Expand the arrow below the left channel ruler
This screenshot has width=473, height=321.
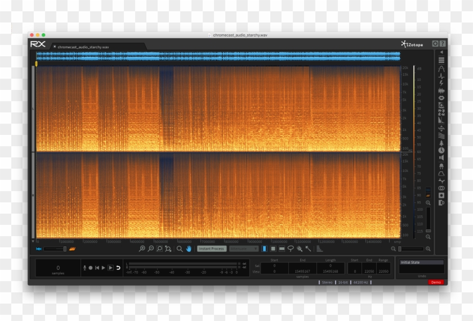[33, 241]
